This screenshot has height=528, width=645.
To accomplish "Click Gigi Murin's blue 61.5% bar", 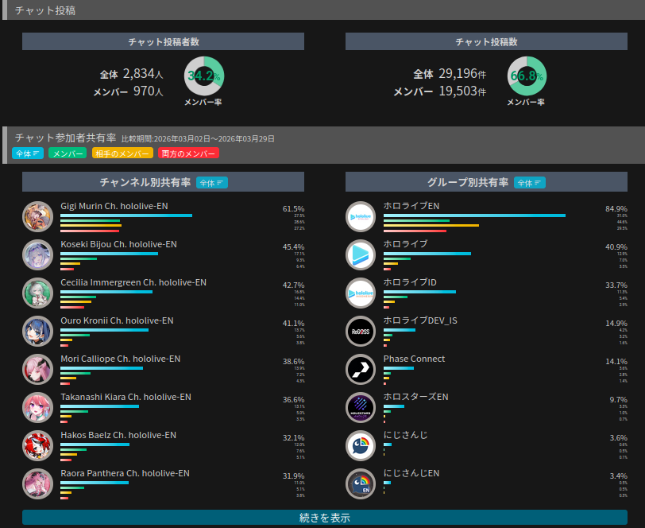I will point(126,215).
